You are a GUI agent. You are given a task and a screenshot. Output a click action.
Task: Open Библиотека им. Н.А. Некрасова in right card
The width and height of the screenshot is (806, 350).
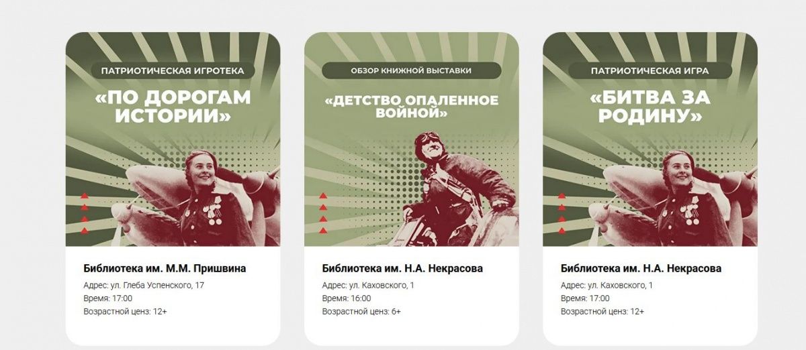point(641,269)
